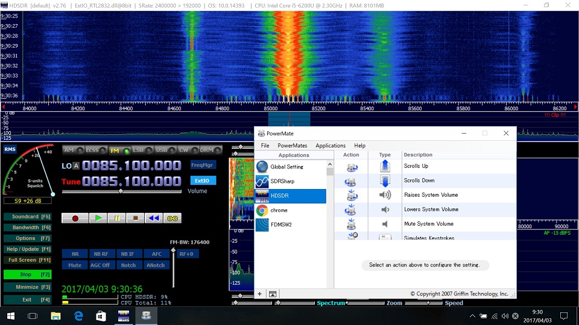Image resolution: width=579 pixels, height=325 pixels.
Task: Toggle the NB RF noise blanker
Action: (x=101, y=254)
